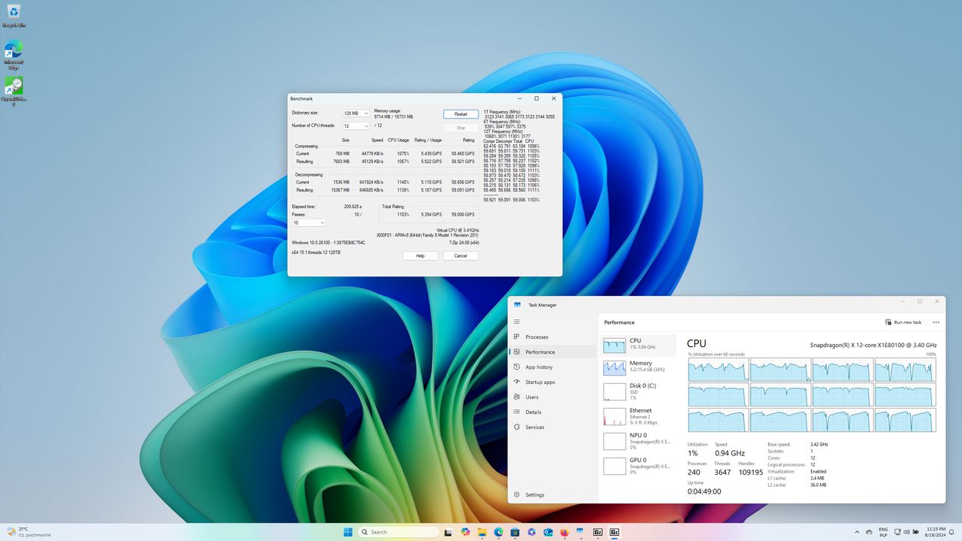This screenshot has height=541, width=962.
Task: Click Run new task in Task Manager
Action: click(903, 322)
